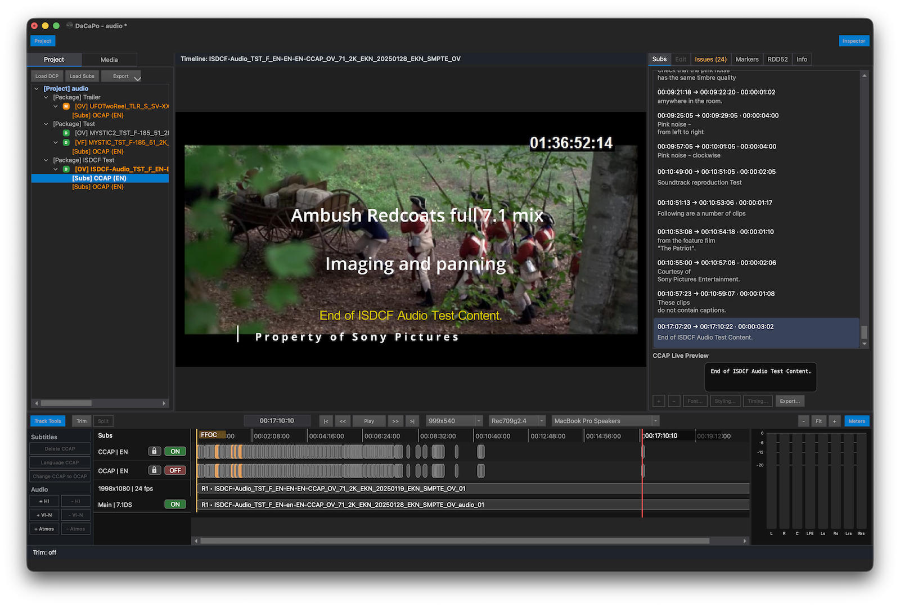Screen dimensions: 900x607
Task: Toggle the Meters panel button
Action: (x=857, y=421)
